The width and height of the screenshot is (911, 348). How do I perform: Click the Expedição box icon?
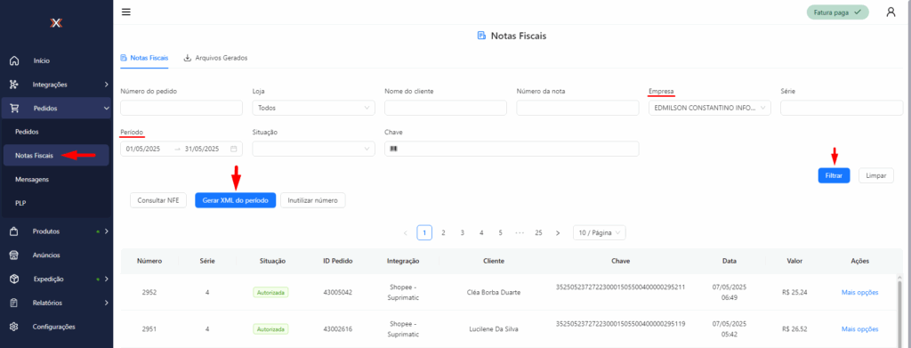(14, 279)
